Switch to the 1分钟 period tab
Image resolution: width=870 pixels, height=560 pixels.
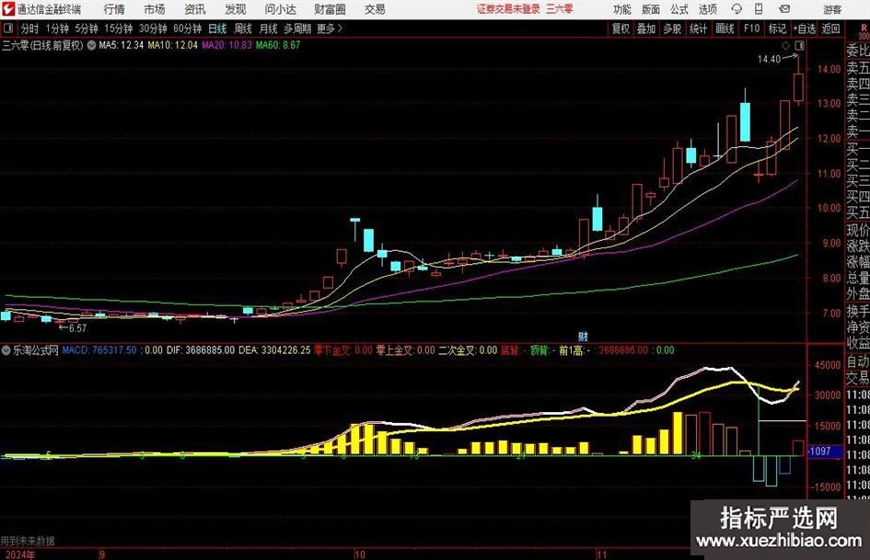tap(57, 29)
